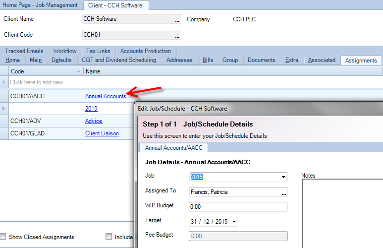Viewport: 383px width, 248px height.
Task: Expand the Job dropdown list
Action: [283, 177]
